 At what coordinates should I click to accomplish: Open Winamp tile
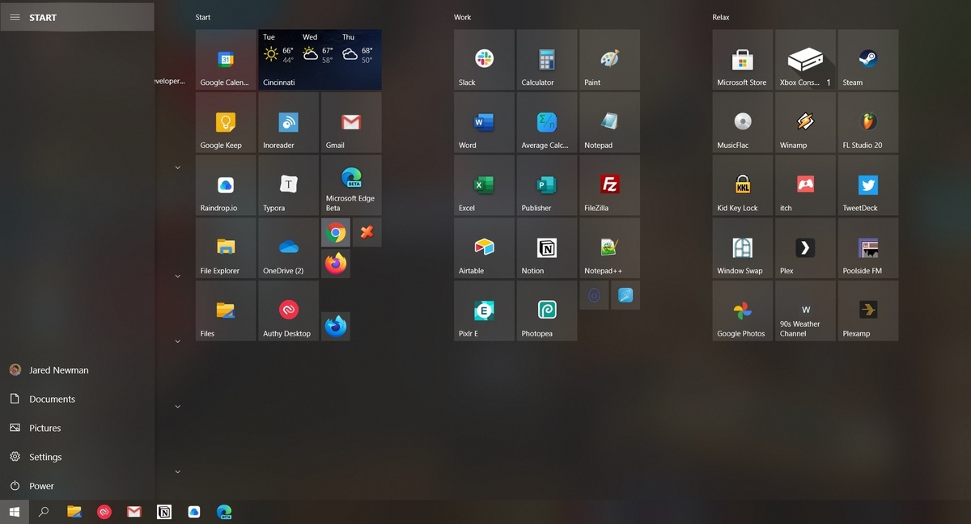[804, 123]
